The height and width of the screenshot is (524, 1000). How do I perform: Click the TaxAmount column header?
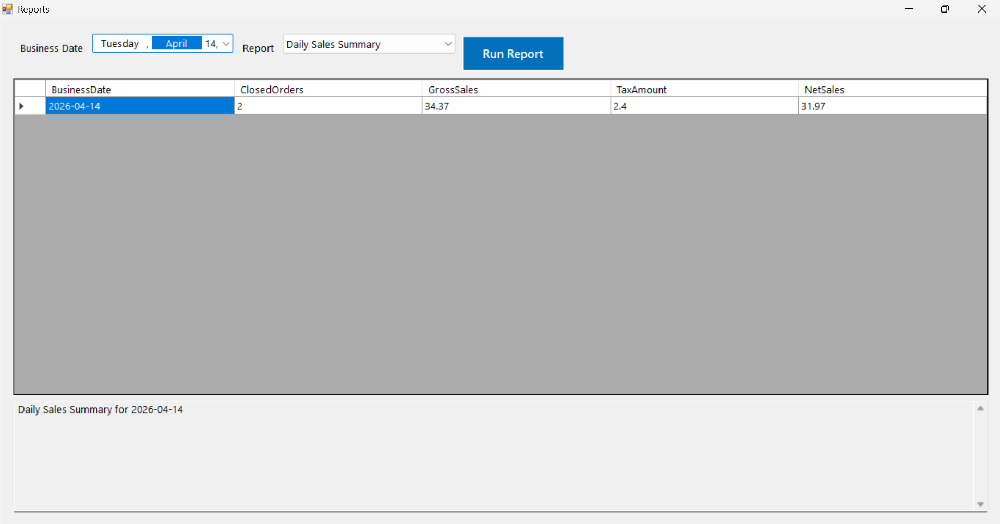tap(704, 90)
